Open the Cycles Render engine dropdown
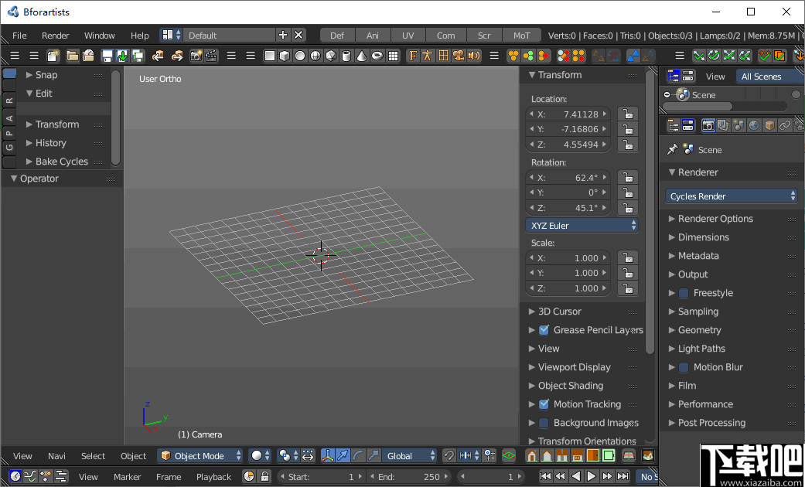Screen dimensions: 805x487 point(731,196)
